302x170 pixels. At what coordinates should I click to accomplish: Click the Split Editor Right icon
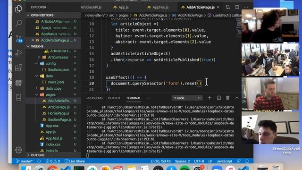click(x=237, y=7)
